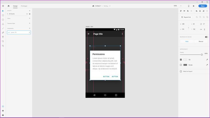Expand the All Assets filter dropdown
210x118 pixels.
point(27,14)
